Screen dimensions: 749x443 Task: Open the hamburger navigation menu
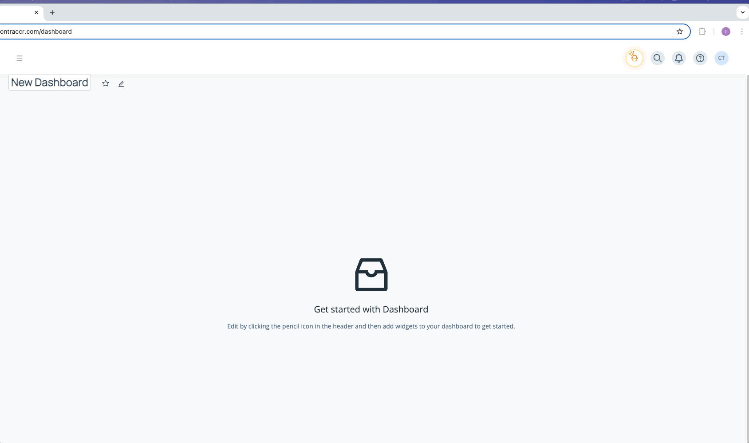point(20,58)
